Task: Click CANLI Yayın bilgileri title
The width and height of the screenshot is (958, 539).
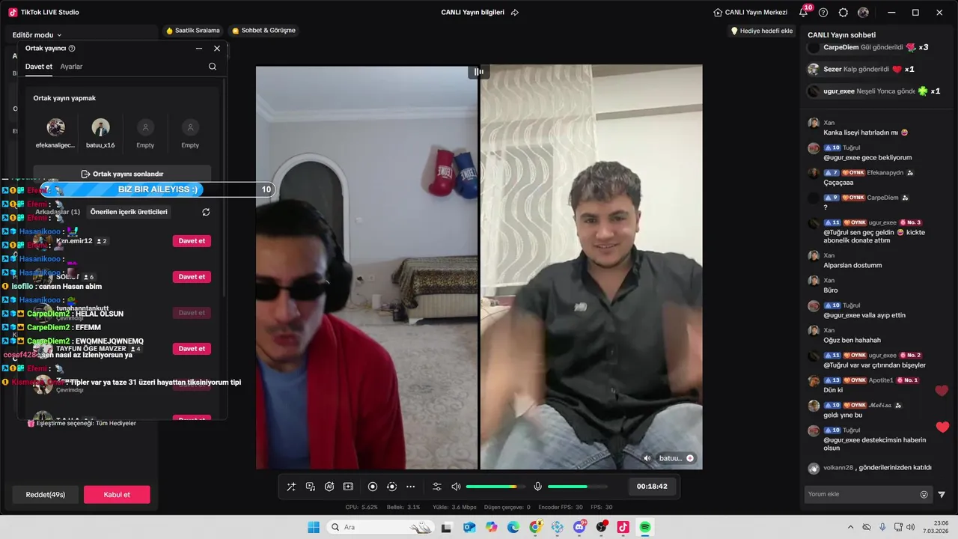Action: [472, 13]
